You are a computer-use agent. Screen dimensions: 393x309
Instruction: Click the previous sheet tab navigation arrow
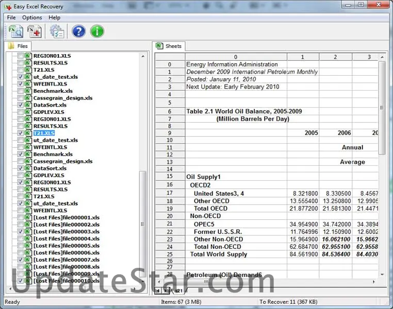[x=158, y=291]
